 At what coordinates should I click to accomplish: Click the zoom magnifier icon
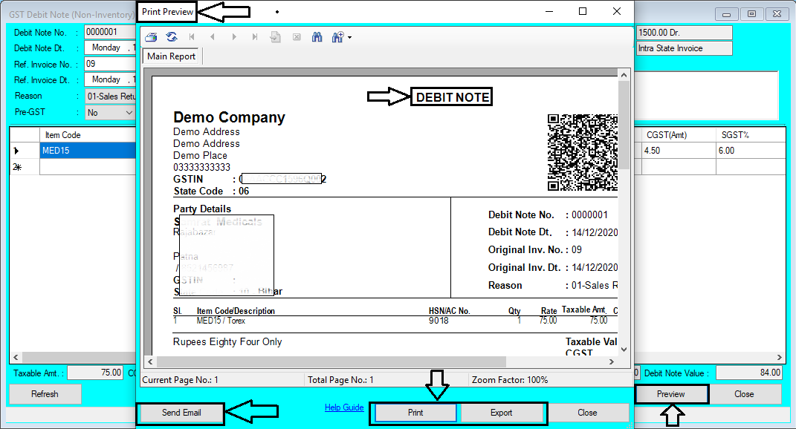(x=337, y=36)
